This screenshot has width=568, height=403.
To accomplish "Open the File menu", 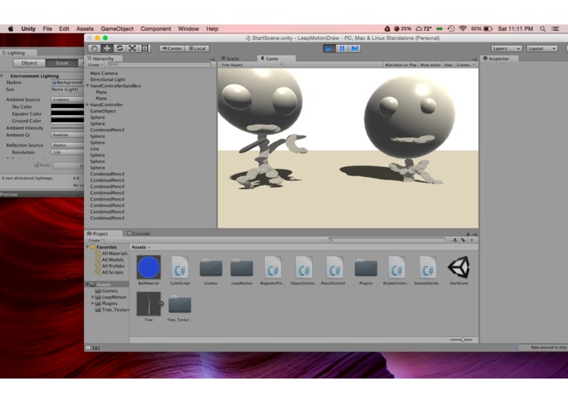I will (x=47, y=29).
